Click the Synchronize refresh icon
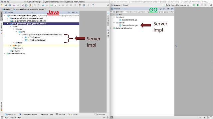The image size is (213, 119). tap(10, 5)
